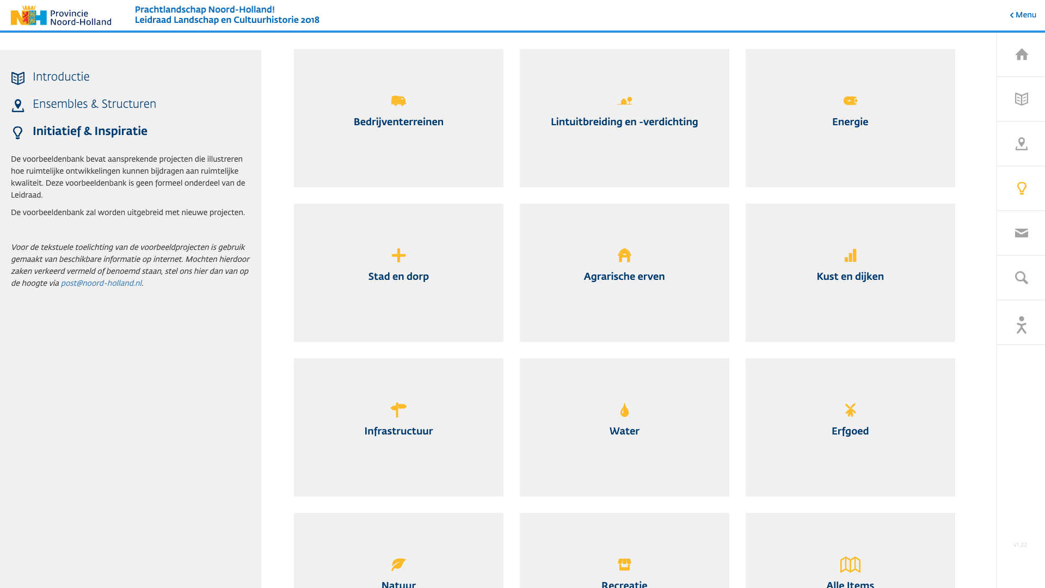Select the Agrarische erven tile

pyautogui.click(x=624, y=273)
